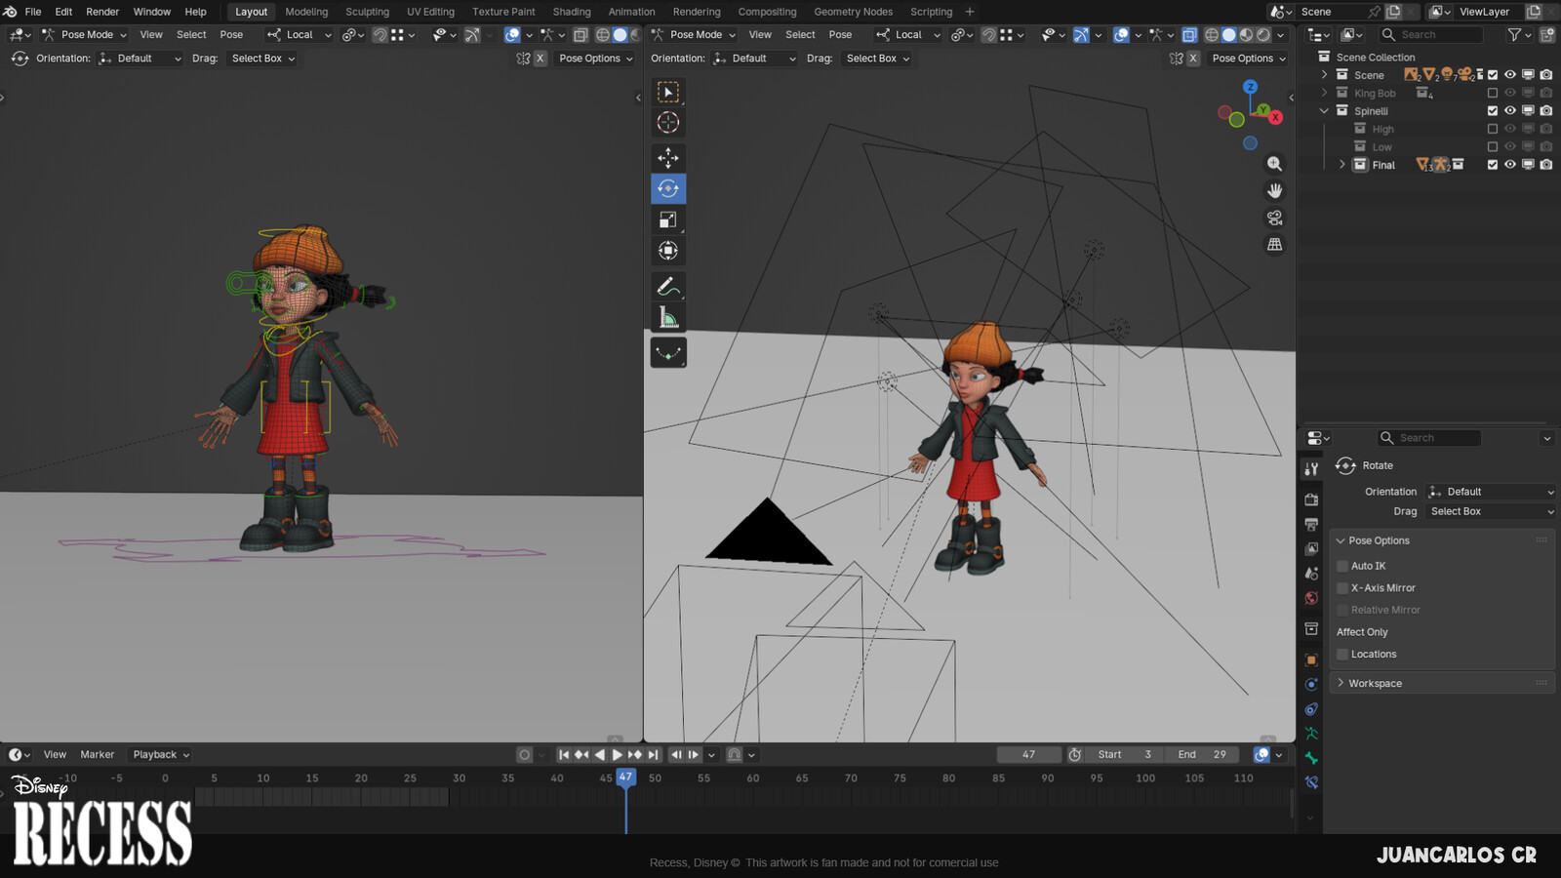Screen dimensions: 1561x878
Task: Open the Render menu
Action: [102, 12]
